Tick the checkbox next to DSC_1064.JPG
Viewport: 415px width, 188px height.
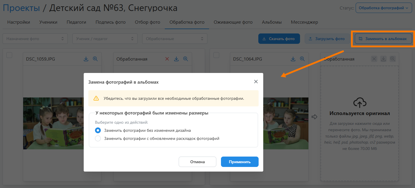tap(216, 55)
